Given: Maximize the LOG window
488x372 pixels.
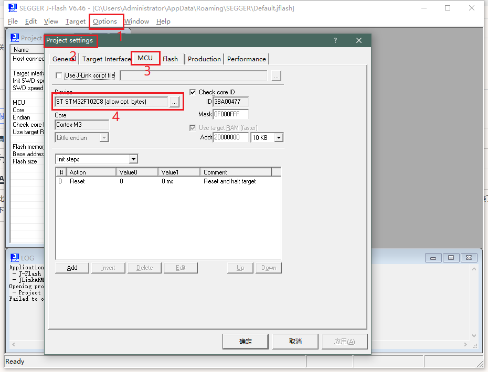Looking at the screenshot, I should (451, 258).
